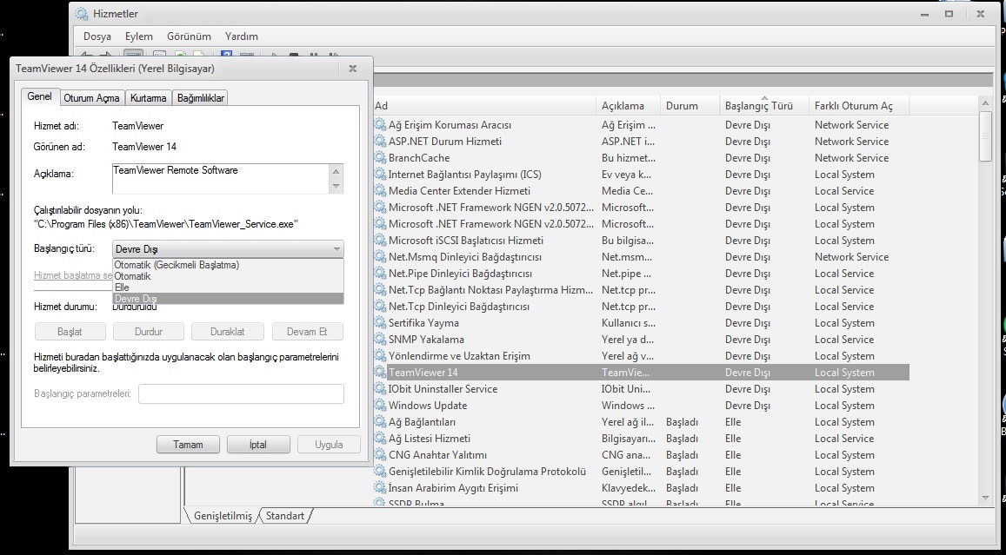Click Media Center Extender Hizmeti gear icon
This screenshot has width=1006, height=555.
coord(381,191)
